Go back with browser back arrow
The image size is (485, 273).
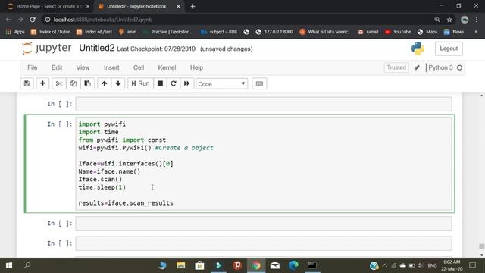8,20
